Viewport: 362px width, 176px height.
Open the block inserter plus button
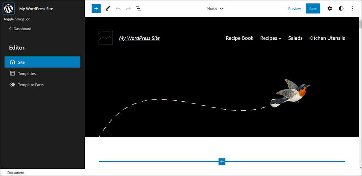point(96,9)
